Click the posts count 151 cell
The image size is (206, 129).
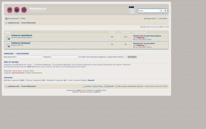click(125, 37)
